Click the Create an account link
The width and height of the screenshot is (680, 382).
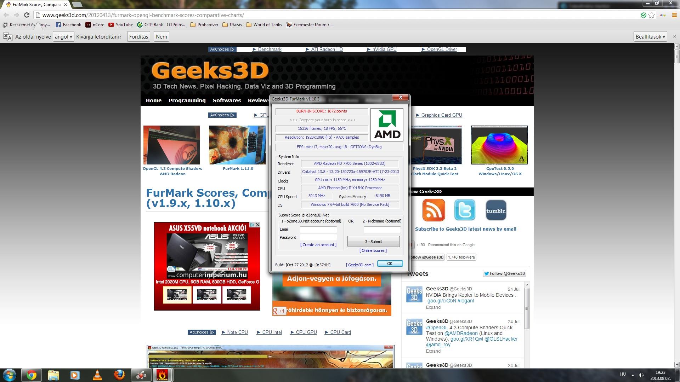click(x=318, y=245)
